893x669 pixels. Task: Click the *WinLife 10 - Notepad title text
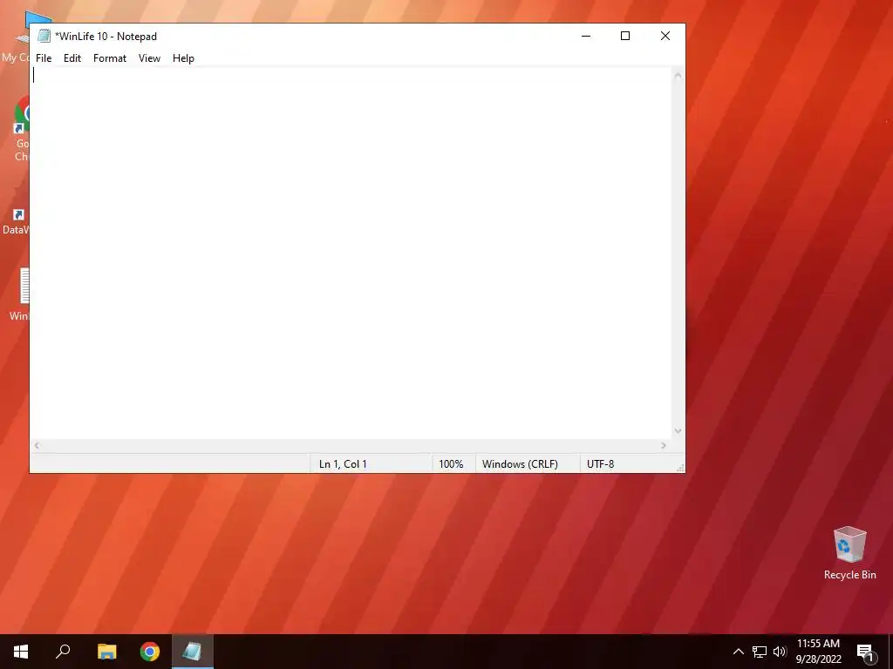[106, 37]
